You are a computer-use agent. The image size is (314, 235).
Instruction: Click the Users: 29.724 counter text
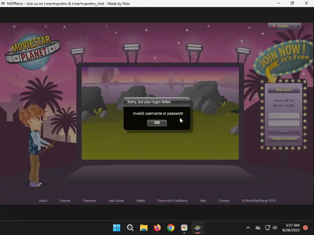284,100
